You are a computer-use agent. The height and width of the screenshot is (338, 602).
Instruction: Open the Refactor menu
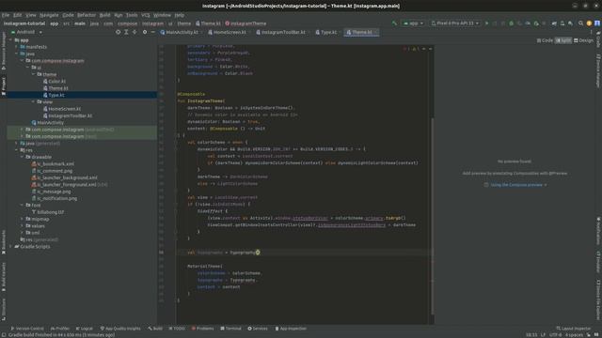pos(87,15)
